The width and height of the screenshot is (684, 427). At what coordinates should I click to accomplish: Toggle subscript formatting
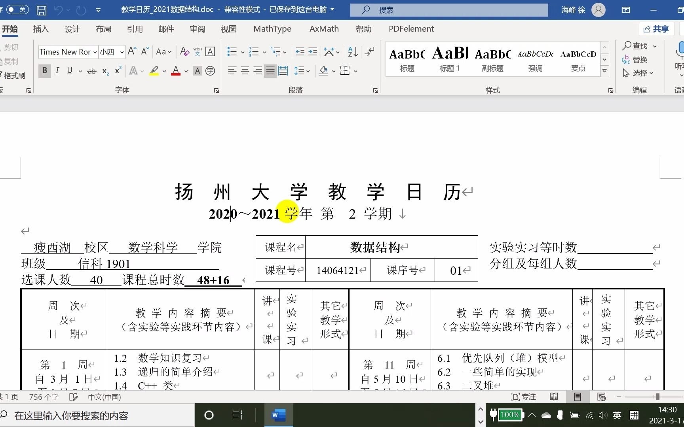click(105, 71)
